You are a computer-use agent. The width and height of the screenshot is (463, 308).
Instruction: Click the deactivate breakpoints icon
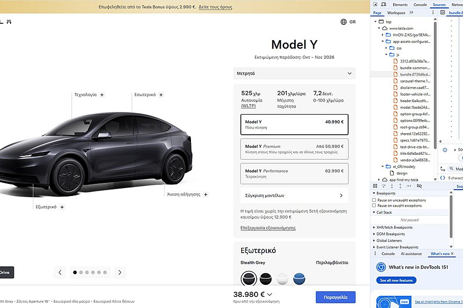(419, 186)
